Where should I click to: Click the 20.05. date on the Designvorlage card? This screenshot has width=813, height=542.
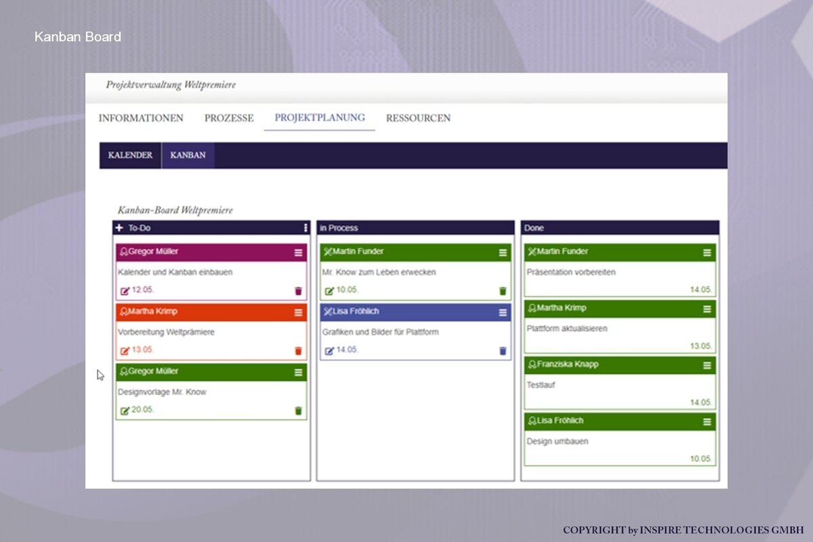coord(143,410)
